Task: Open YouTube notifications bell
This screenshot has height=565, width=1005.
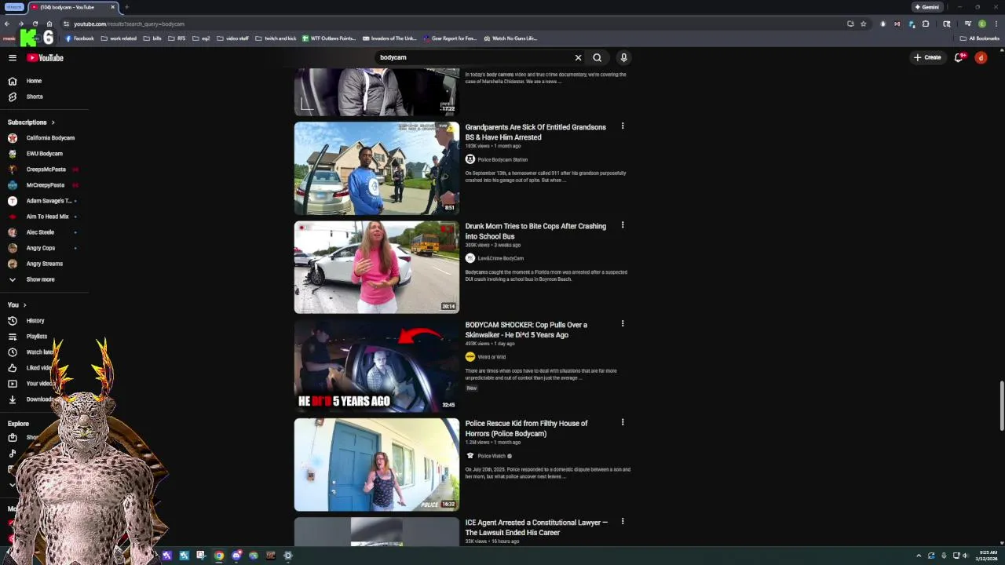Action: point(959,57)
